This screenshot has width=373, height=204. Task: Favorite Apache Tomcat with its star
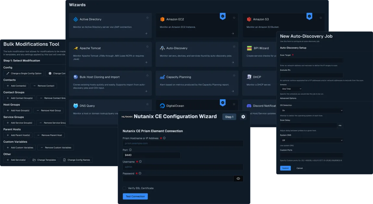pyautogui.click(x=147, y=47)
